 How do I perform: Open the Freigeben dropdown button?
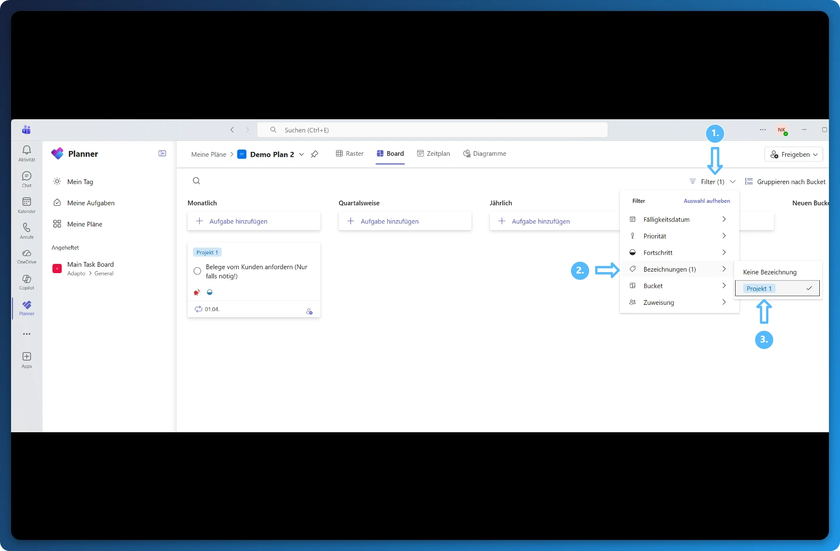point(793,154)
